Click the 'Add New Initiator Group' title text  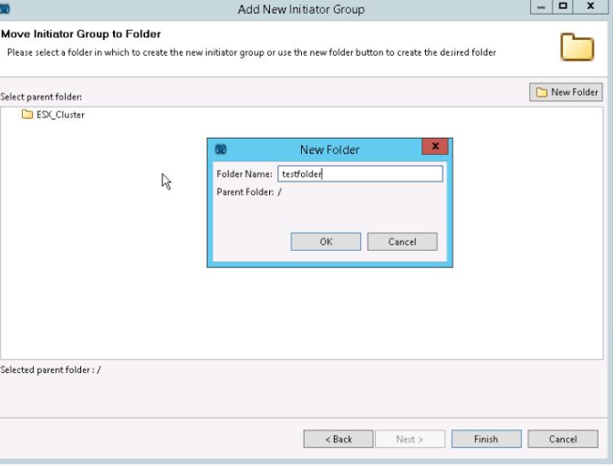pyautogui.click(x=301, y=9)
